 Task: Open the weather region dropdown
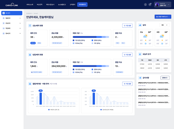tap(164, 25)
